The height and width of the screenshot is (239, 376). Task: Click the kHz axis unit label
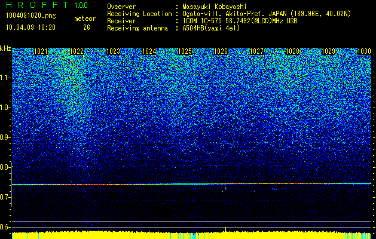click(5, 48)
